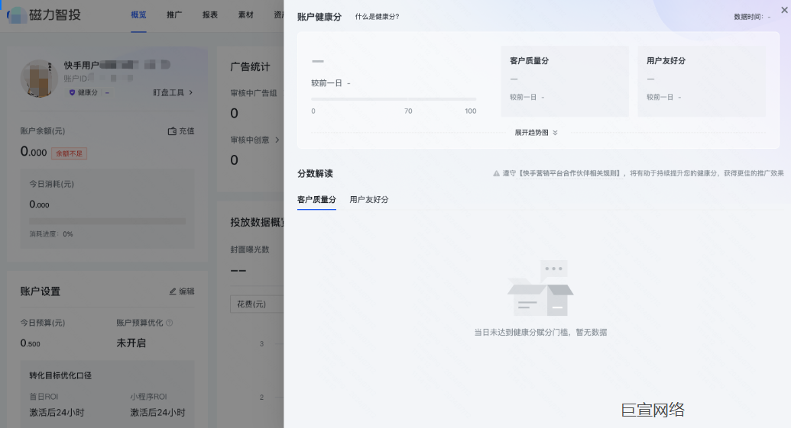Click the 充值 button
This screenshot has height=428, width=791.
(x=181, y=131)
